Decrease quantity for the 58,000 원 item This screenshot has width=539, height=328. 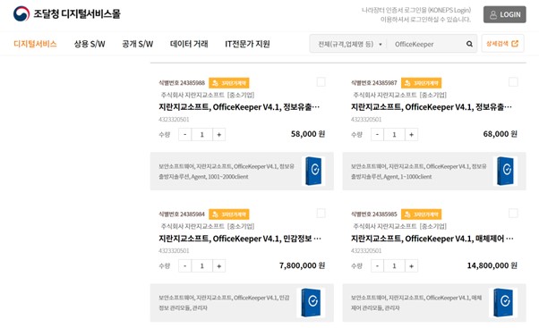(185, 134)
